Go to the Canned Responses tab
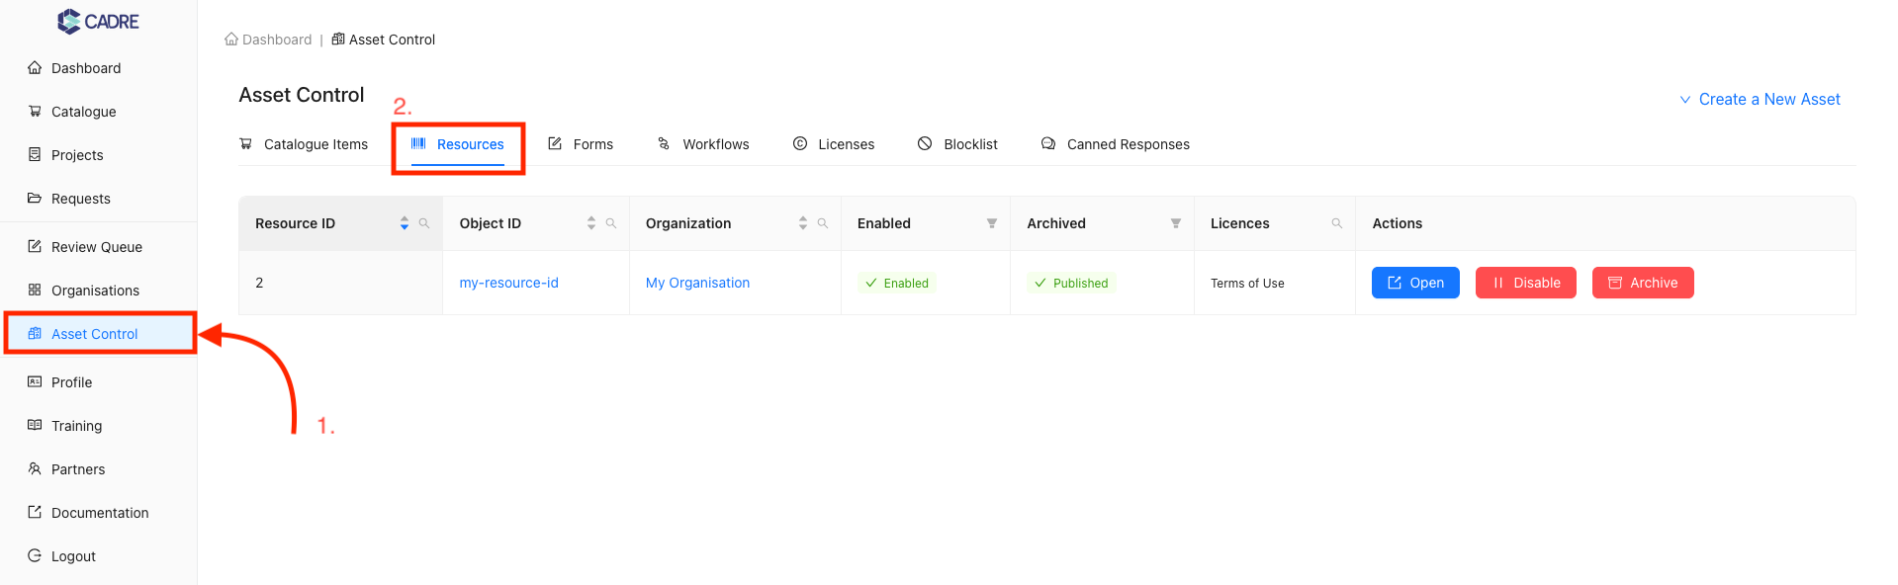 (1116, 144)
